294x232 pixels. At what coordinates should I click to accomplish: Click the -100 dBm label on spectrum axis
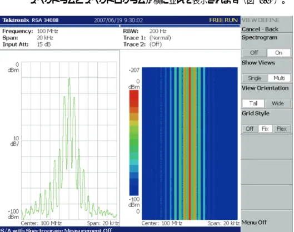click(13, 214)
